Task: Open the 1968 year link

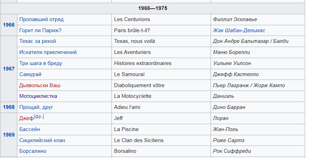Action: [9, 107]
